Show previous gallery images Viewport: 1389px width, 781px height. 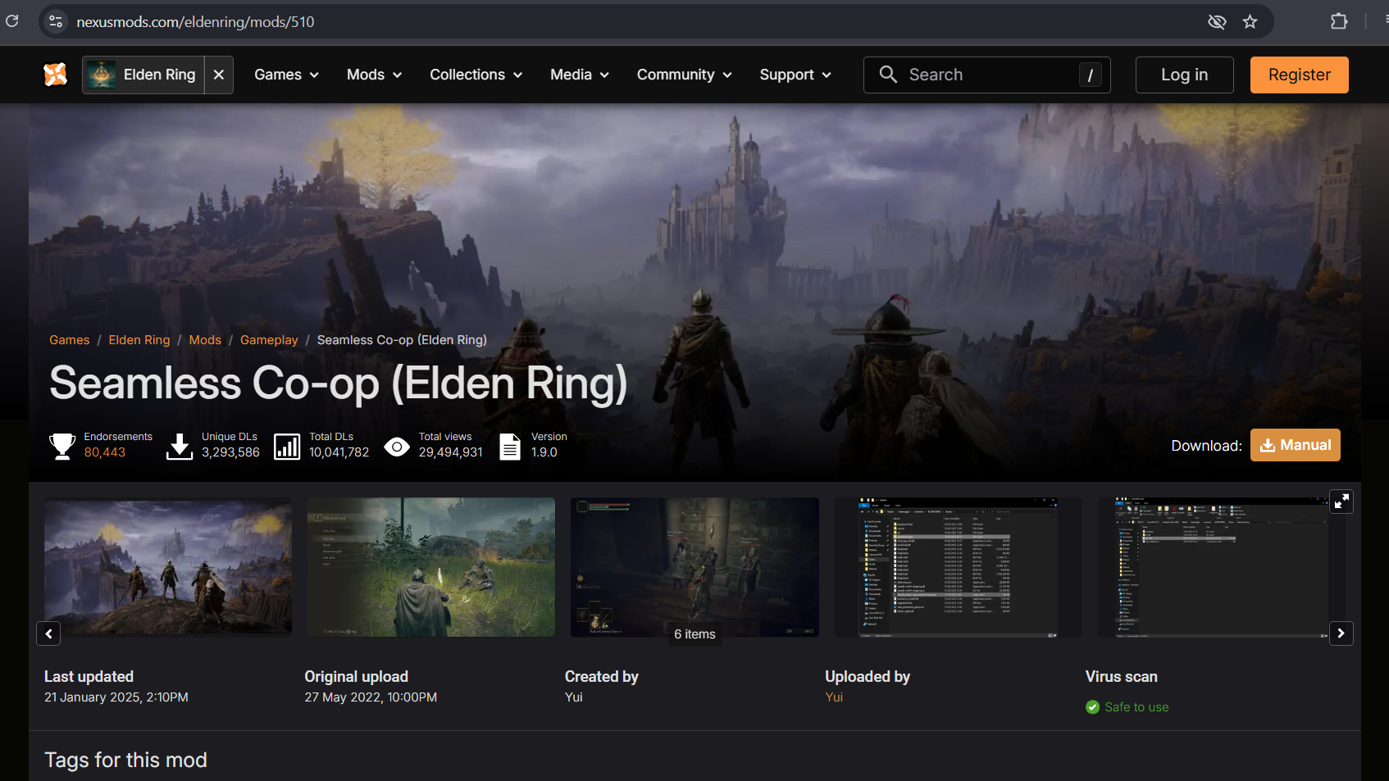(48, 633)
